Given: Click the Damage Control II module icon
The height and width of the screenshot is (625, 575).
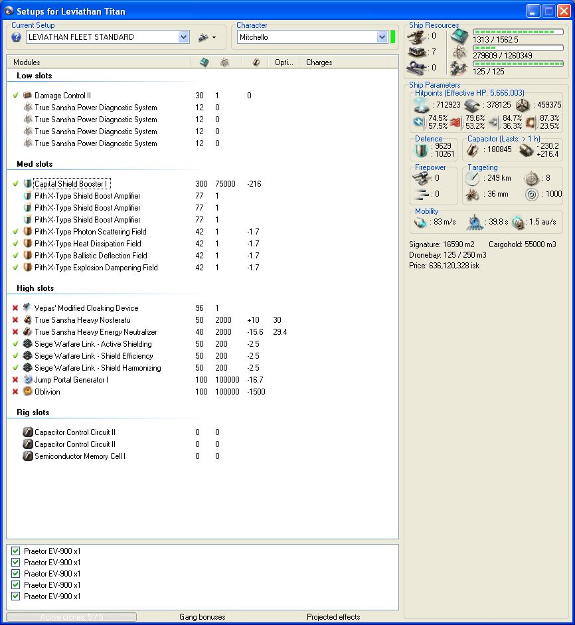Looking at the screenshot, I should coord(28,96).
